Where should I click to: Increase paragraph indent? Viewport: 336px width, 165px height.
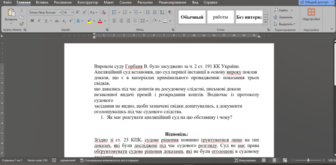pyautogui.click(x=155, y=12)
